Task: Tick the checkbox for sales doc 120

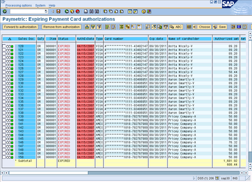Action: click(4, 46)
